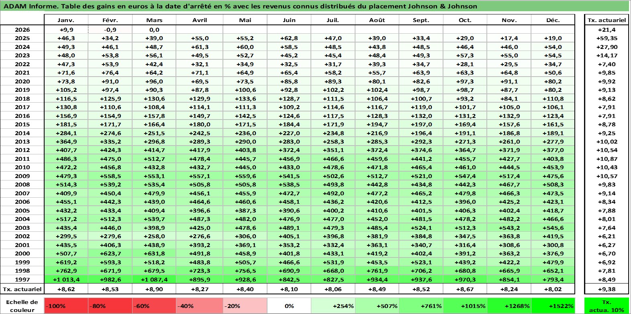Select the +9,9 cell for January 2026
631x314 pixels.
pos(66,30)
